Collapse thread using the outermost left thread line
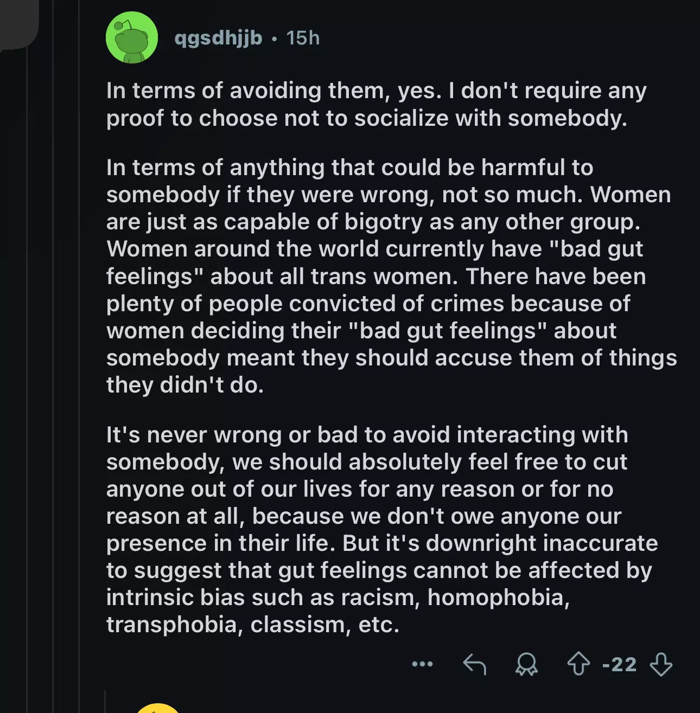Image resolution: width=700 pixels, height=713 pixels. (x=27, y=380)
